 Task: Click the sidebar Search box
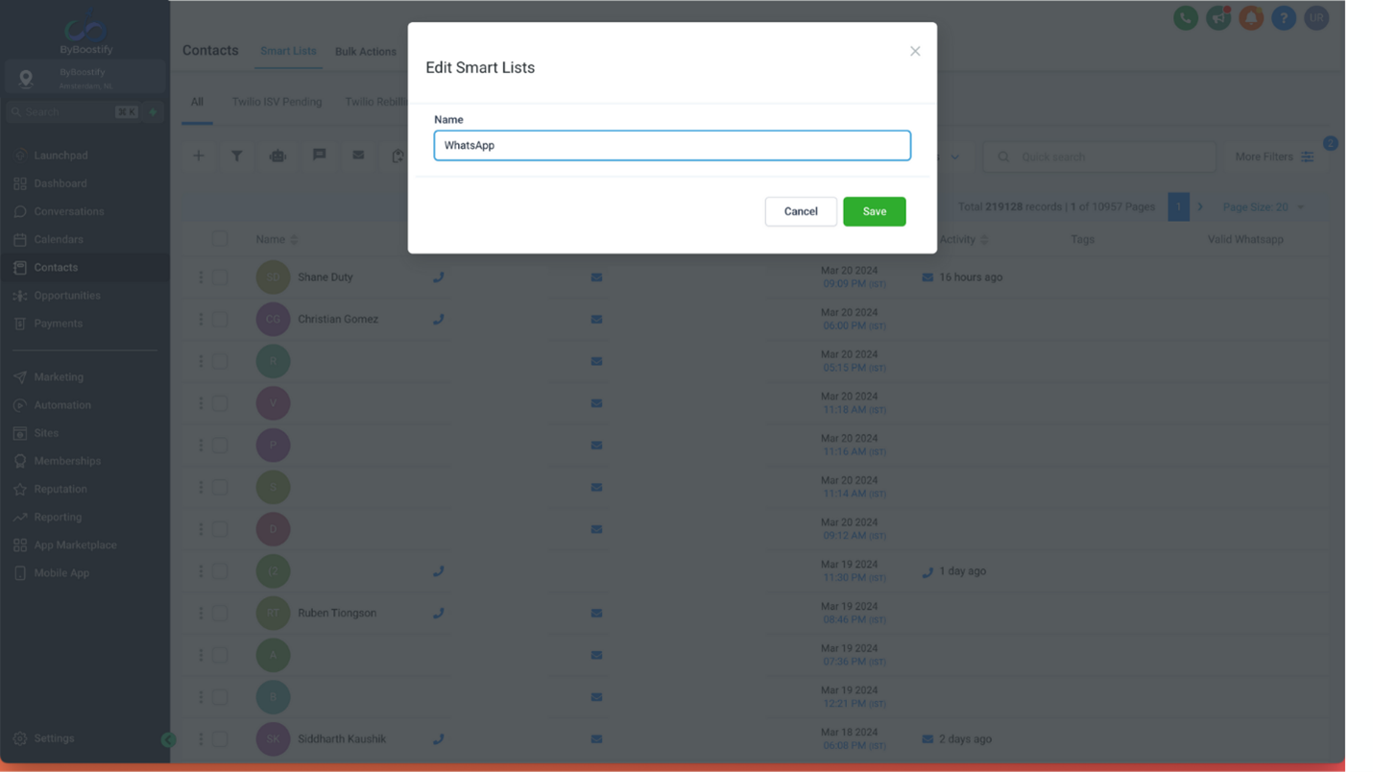point(73,112)
